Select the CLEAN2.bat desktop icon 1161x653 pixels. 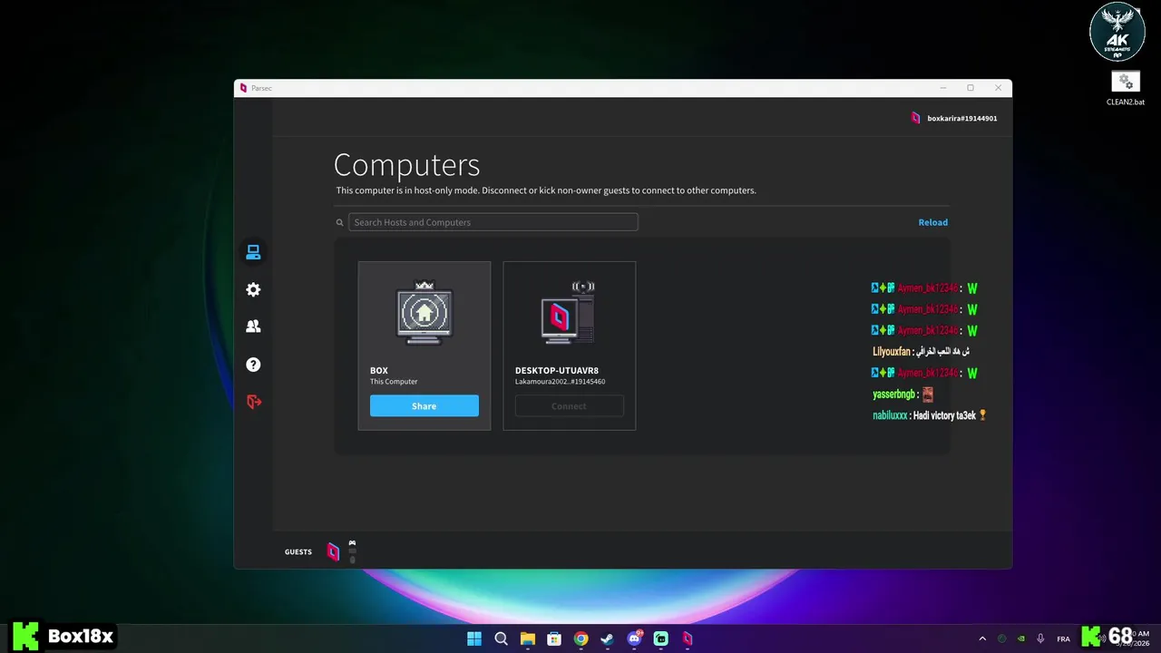[x=1126, y=89]
